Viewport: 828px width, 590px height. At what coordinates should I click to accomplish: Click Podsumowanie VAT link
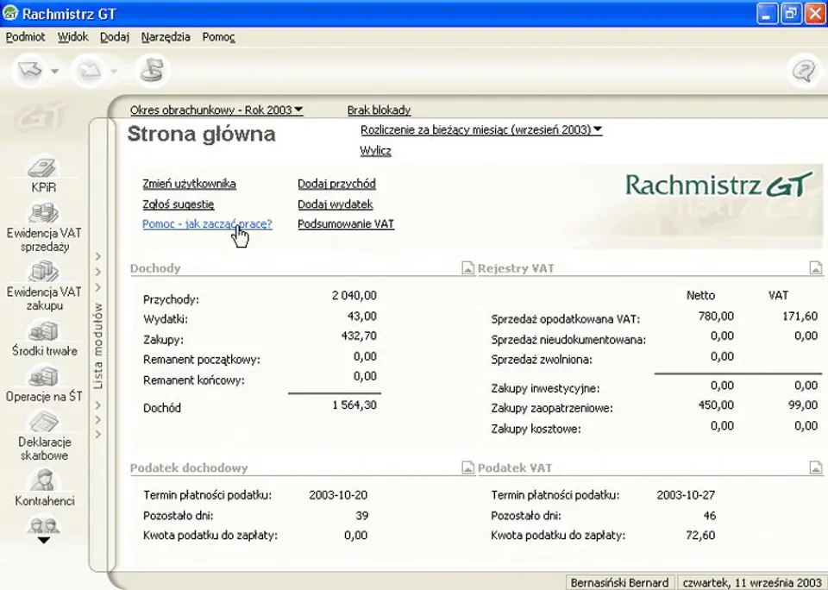pos(346,223)
